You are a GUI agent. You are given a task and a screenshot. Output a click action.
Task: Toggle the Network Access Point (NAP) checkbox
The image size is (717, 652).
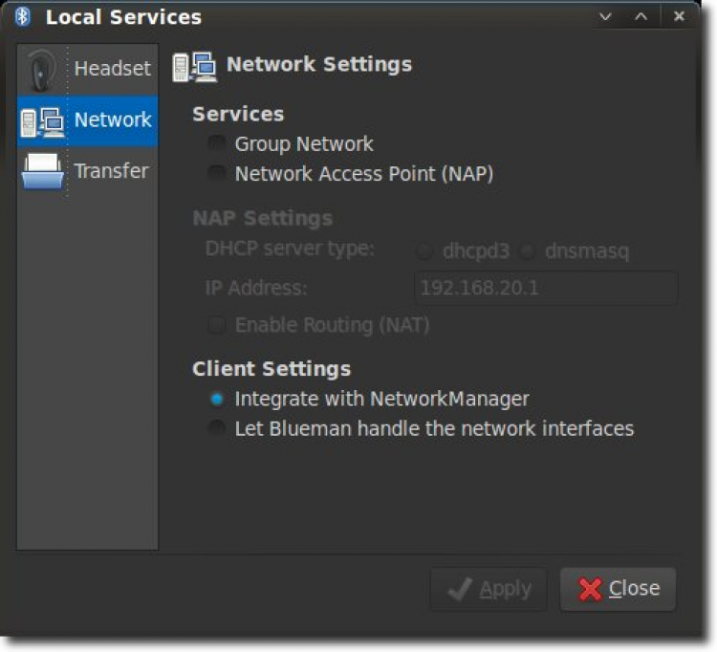click(218, 174)
